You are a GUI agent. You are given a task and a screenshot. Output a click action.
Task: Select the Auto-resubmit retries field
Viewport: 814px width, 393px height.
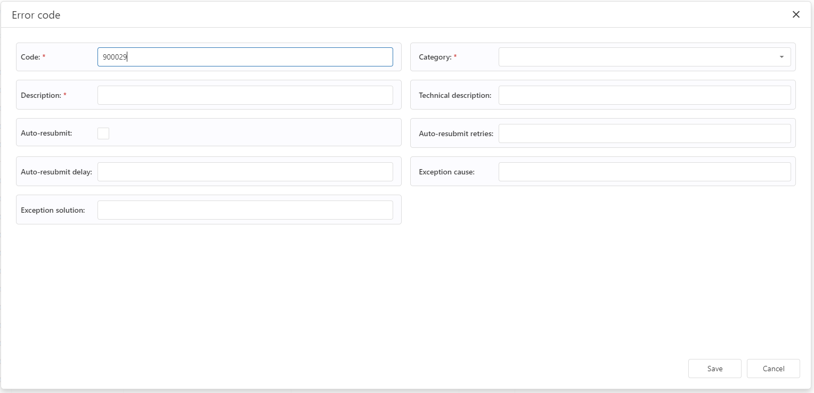pos(644,133)
